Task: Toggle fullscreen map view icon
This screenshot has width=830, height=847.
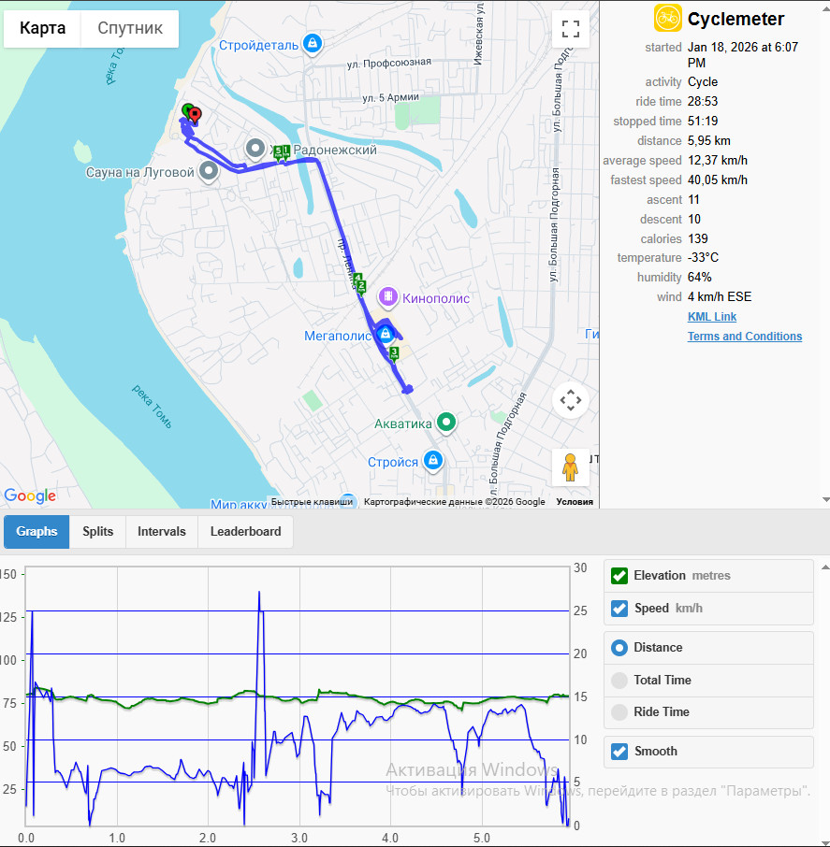Action: (571, 29)
